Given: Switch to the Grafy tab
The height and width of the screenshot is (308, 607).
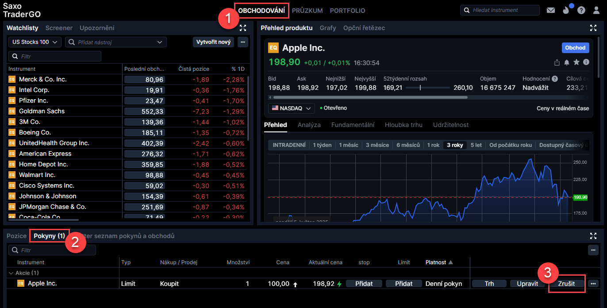Looking at the screenshot, I should [x=328, y=28].
